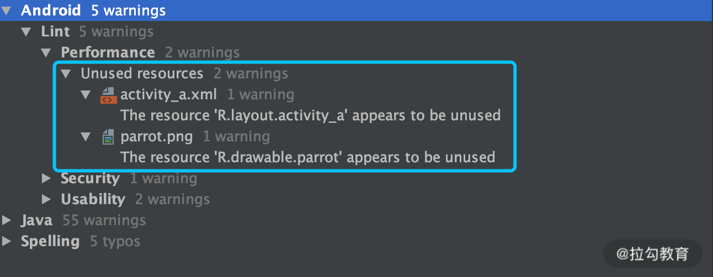Select the 'R.drawable.parrot' unused warning

[x=308, y=157]
